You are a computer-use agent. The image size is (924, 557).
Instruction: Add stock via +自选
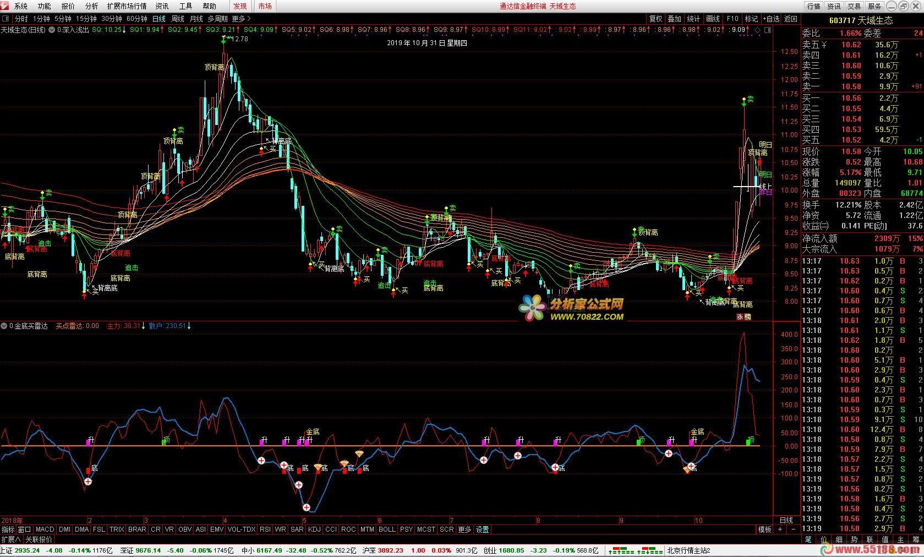coord(771,19)
